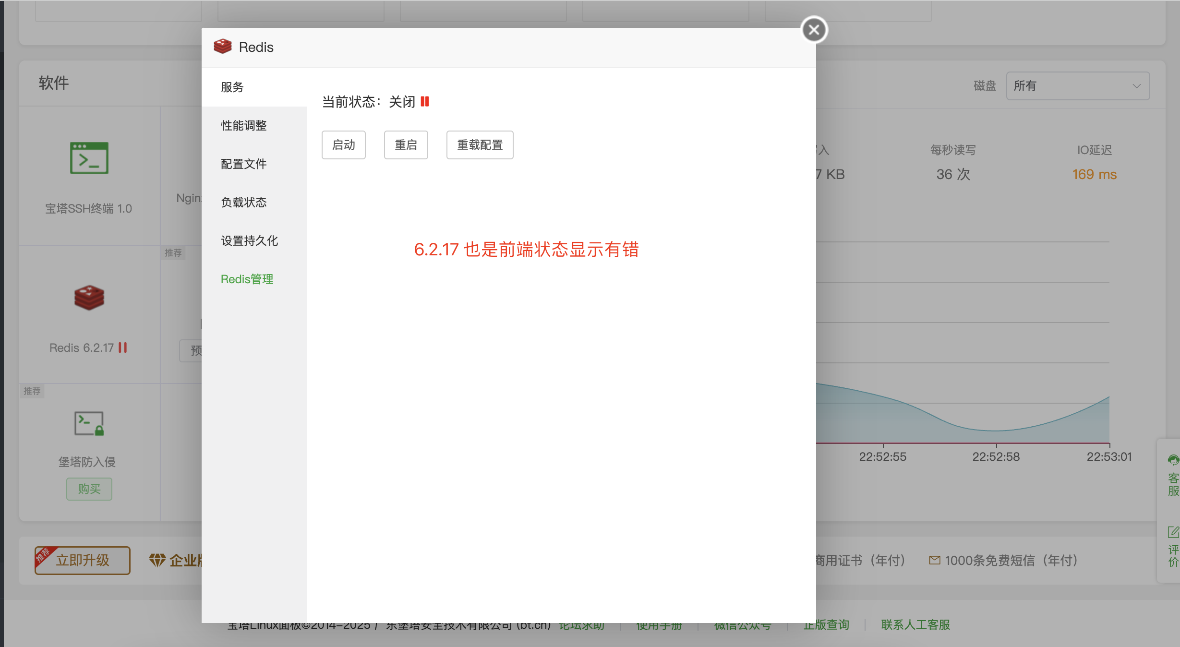Click the 软件 panel heading

pyautogui.click(x=54, y=83)
